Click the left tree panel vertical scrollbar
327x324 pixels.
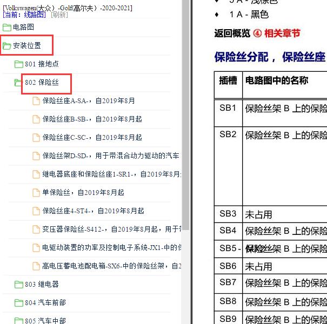(185, 114)
